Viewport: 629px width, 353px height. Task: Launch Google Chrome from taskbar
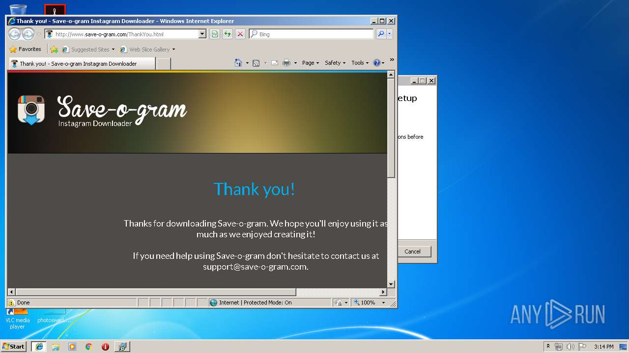click(x=89, y=347)
